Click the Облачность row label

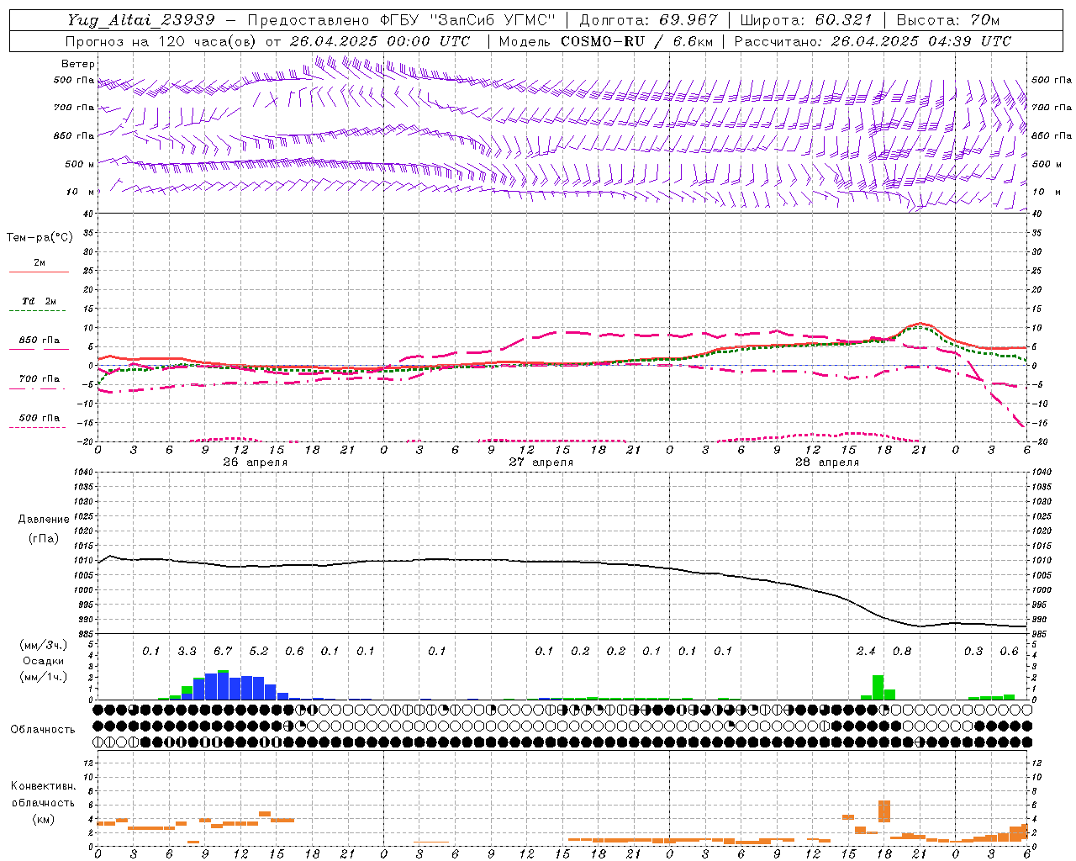tap(43, 730)
